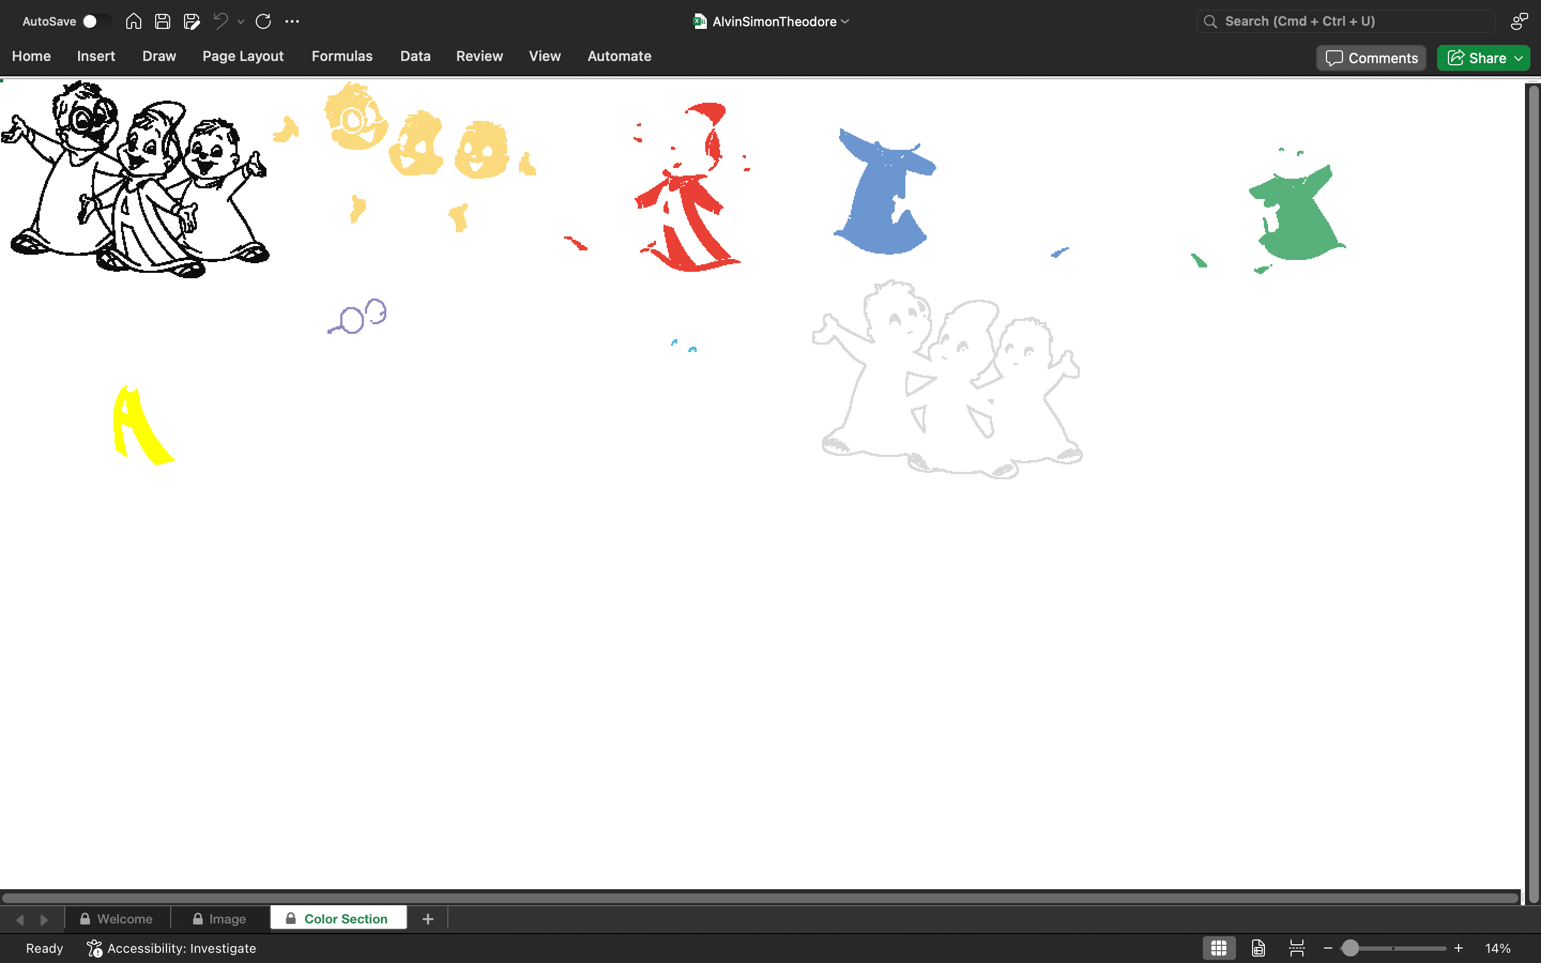Image resolution: width=1541 pixels, height=963 pixels.
Task: Click the Home icon in title bar
Action: pos(134,21)
